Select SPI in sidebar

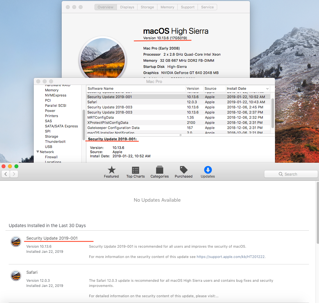(x=48, y=131)
